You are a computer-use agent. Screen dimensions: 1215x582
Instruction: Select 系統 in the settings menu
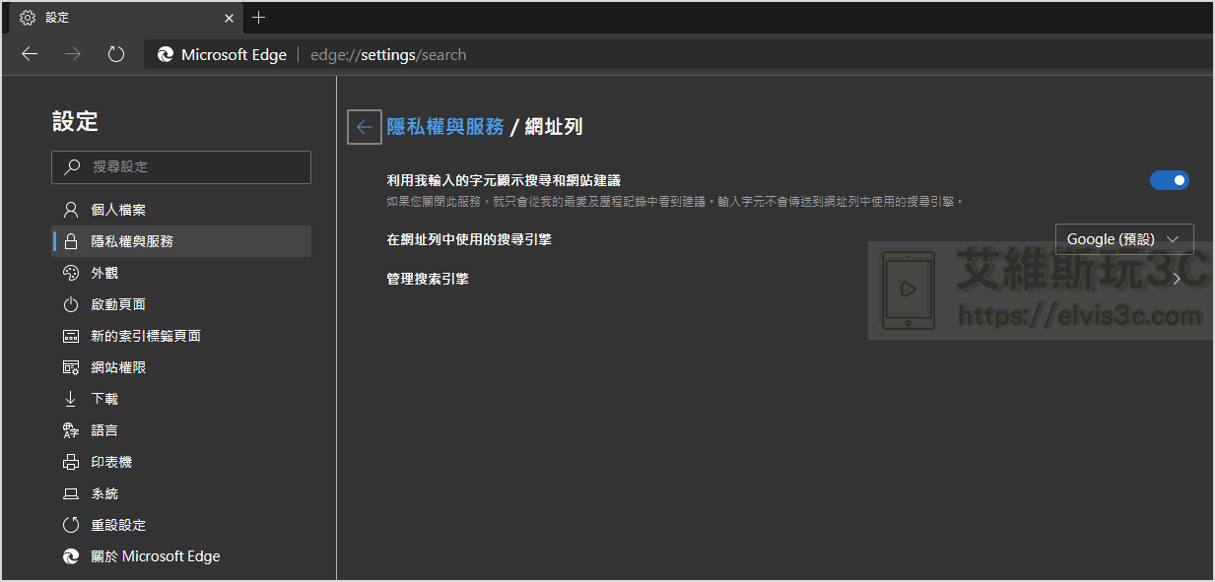click(x=104, y=493)
